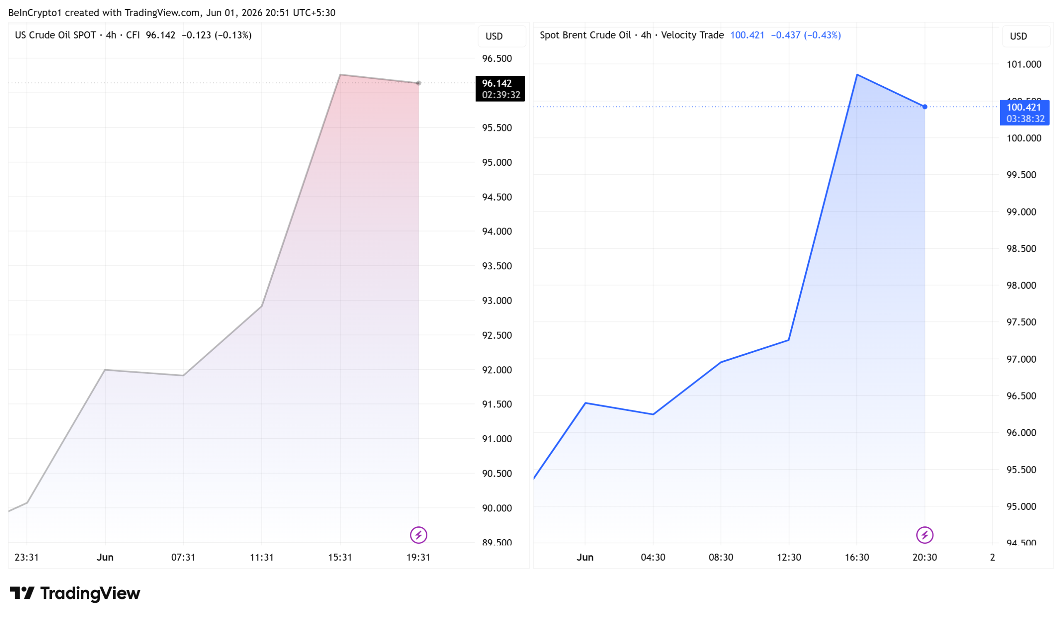Click the -0.123 (-0.13%) change value for US Crude

click(x=217, y=35)
